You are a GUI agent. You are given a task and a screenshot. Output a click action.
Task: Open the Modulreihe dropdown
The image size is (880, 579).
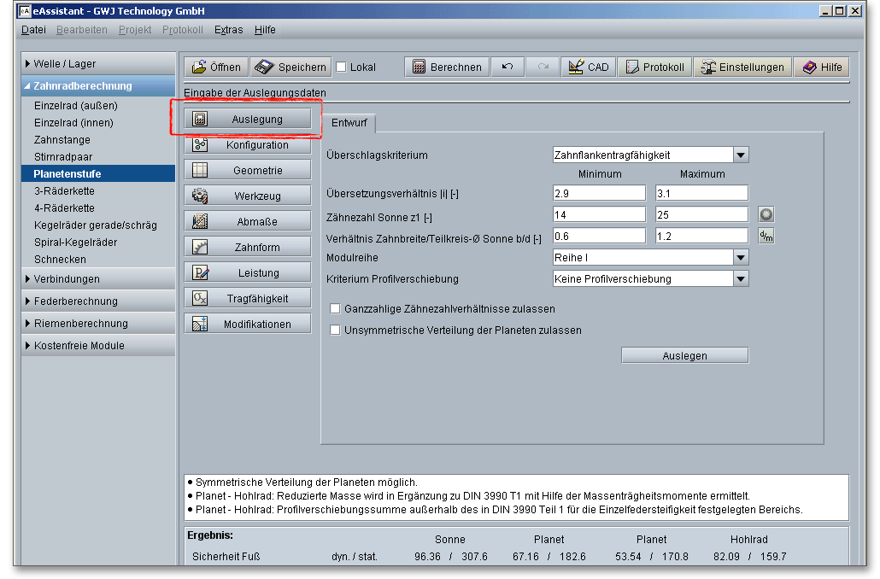click(741, 258)
